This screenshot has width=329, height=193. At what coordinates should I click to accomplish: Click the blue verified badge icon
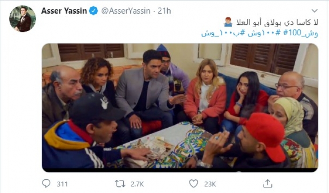click(94, 11)
